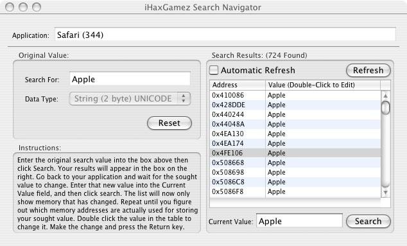Click the Apple value beside 0x410086
The width and height of the screenshot is (407, 246).
tap(277, 95)
